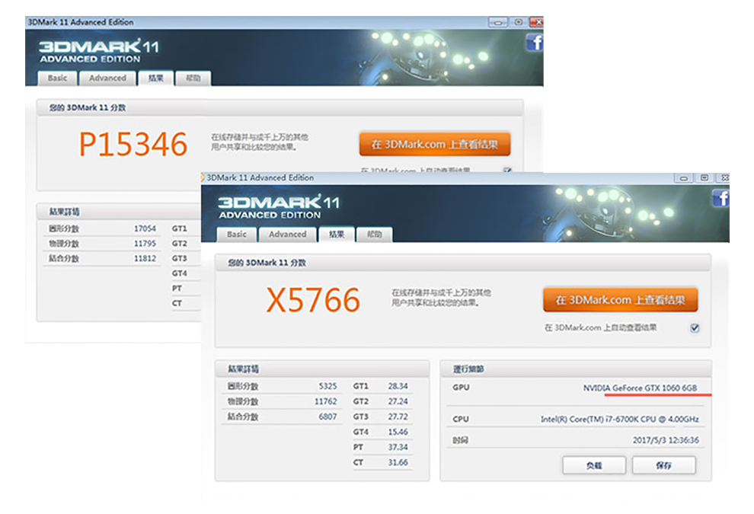Click the P15346 score text
Screen dimensions: 754x514
133,144
